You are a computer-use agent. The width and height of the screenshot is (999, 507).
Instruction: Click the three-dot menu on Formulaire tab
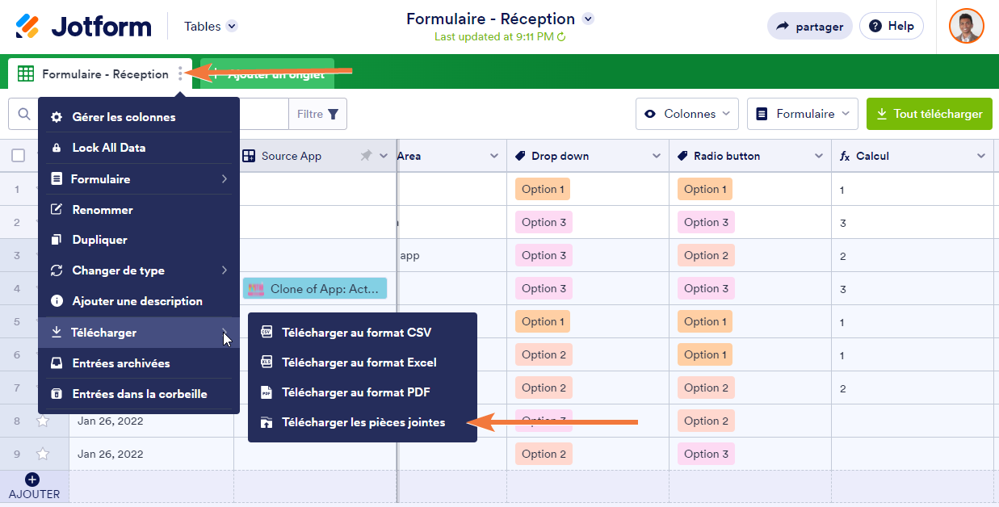coord(180,74)
